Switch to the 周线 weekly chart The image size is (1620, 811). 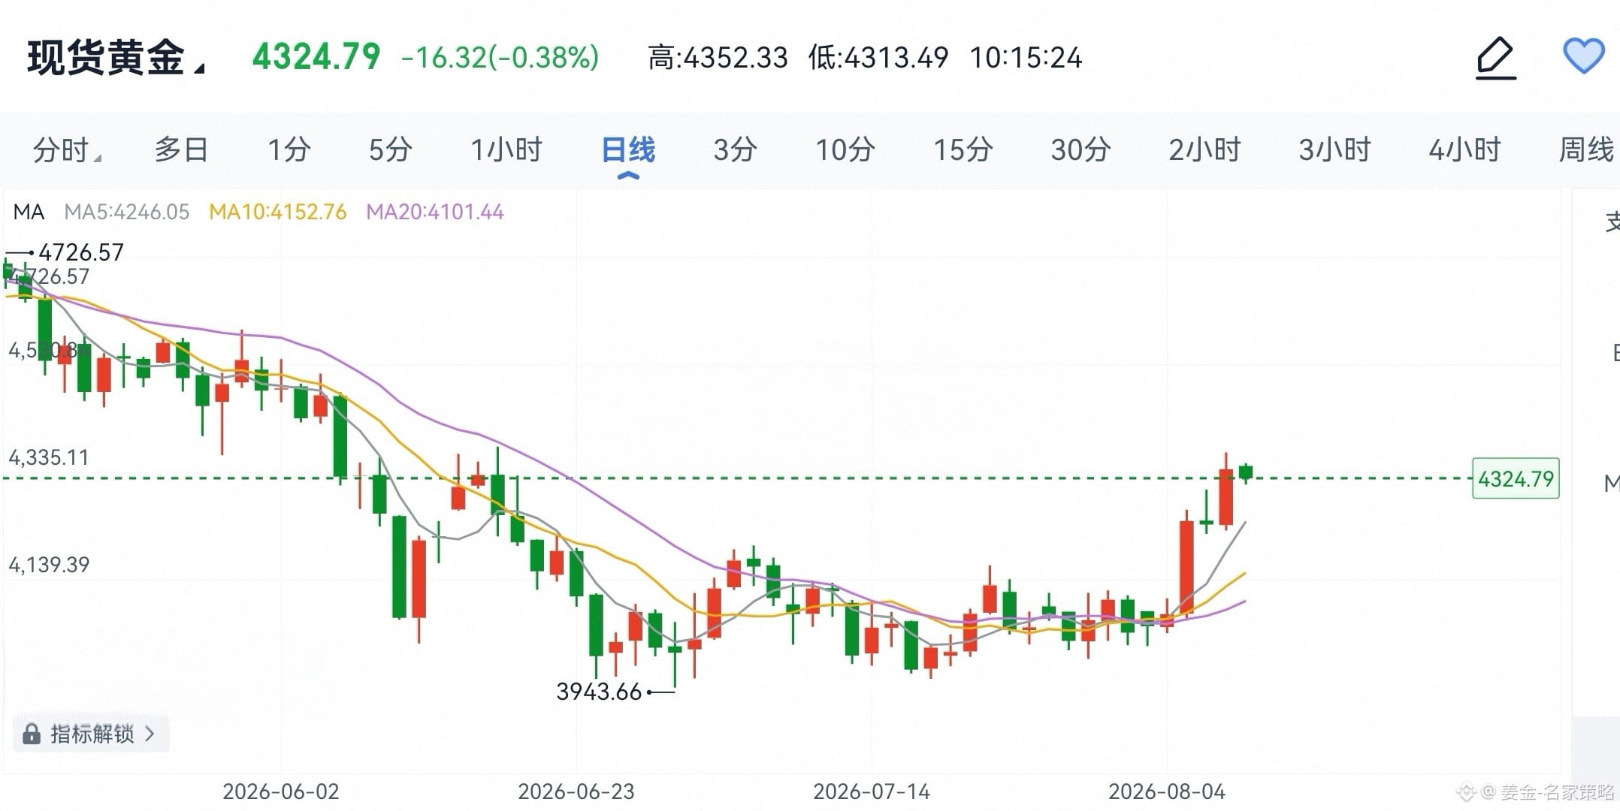coord(1586,149)
